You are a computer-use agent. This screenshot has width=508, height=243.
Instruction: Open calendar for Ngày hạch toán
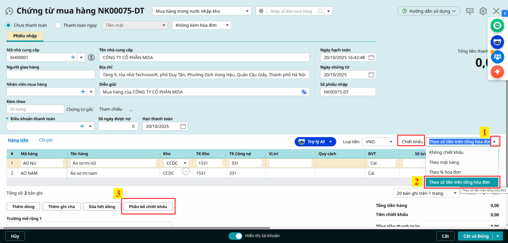coord(371,57)
